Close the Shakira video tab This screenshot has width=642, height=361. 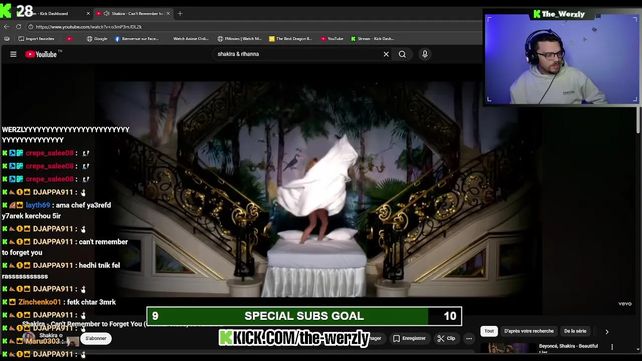168,14
